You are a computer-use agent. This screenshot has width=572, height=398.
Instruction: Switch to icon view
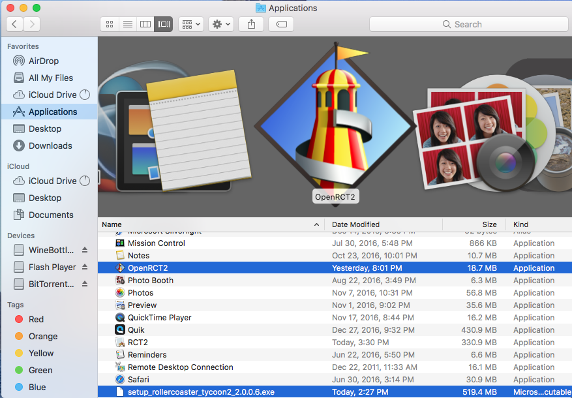pos(110,24)
